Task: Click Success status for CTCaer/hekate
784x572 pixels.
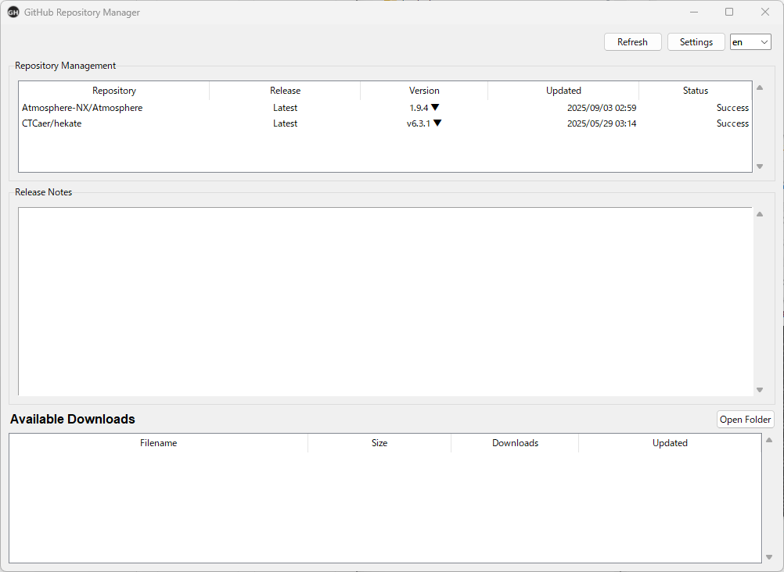Action: coord(732,123)
